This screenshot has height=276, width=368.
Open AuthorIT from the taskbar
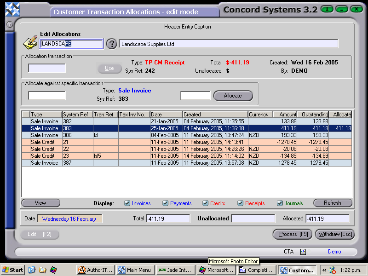pos(95,270)
